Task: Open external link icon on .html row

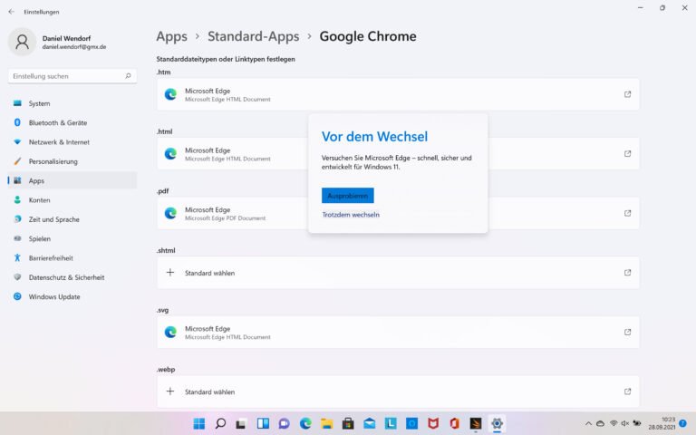Action: 627,153
